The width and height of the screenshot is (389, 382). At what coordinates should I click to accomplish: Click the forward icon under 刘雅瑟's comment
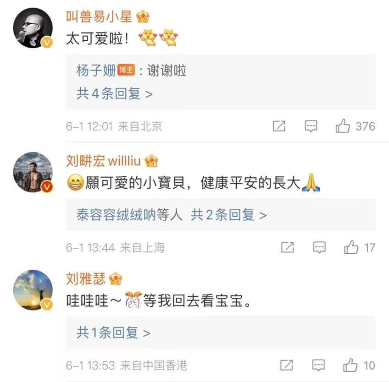pos(286,366)
